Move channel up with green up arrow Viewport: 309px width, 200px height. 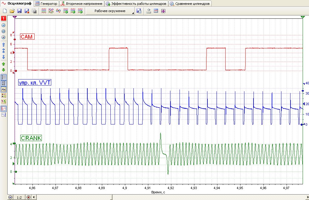point(4,64)
